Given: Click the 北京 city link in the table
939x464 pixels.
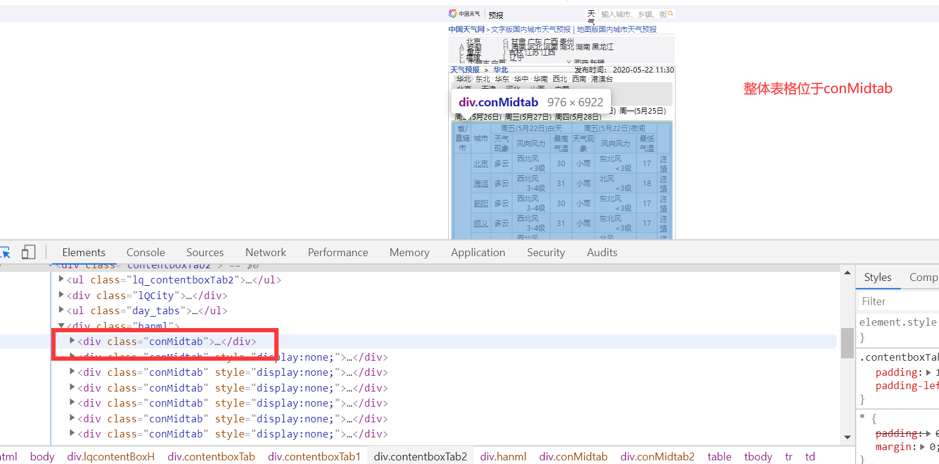Looking at the screenshot, I should 480,163.
